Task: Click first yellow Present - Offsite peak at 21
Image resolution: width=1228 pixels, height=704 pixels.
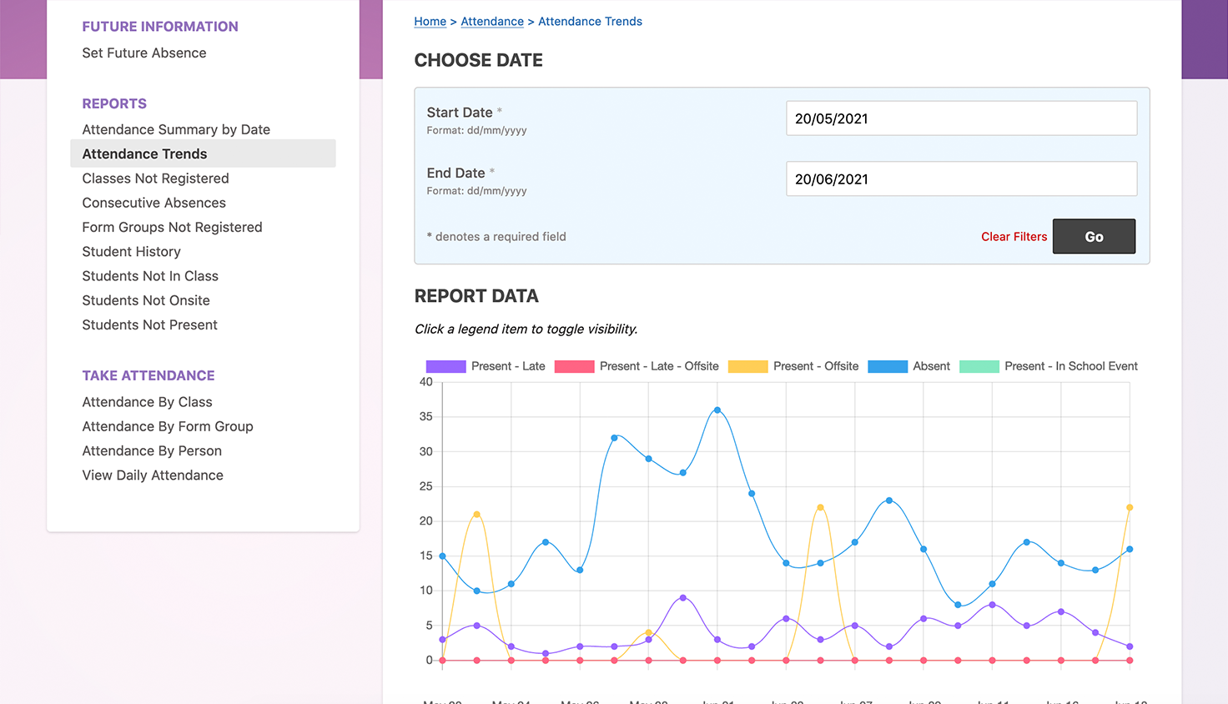Action: pyautogui.click(x=476, y=515)
